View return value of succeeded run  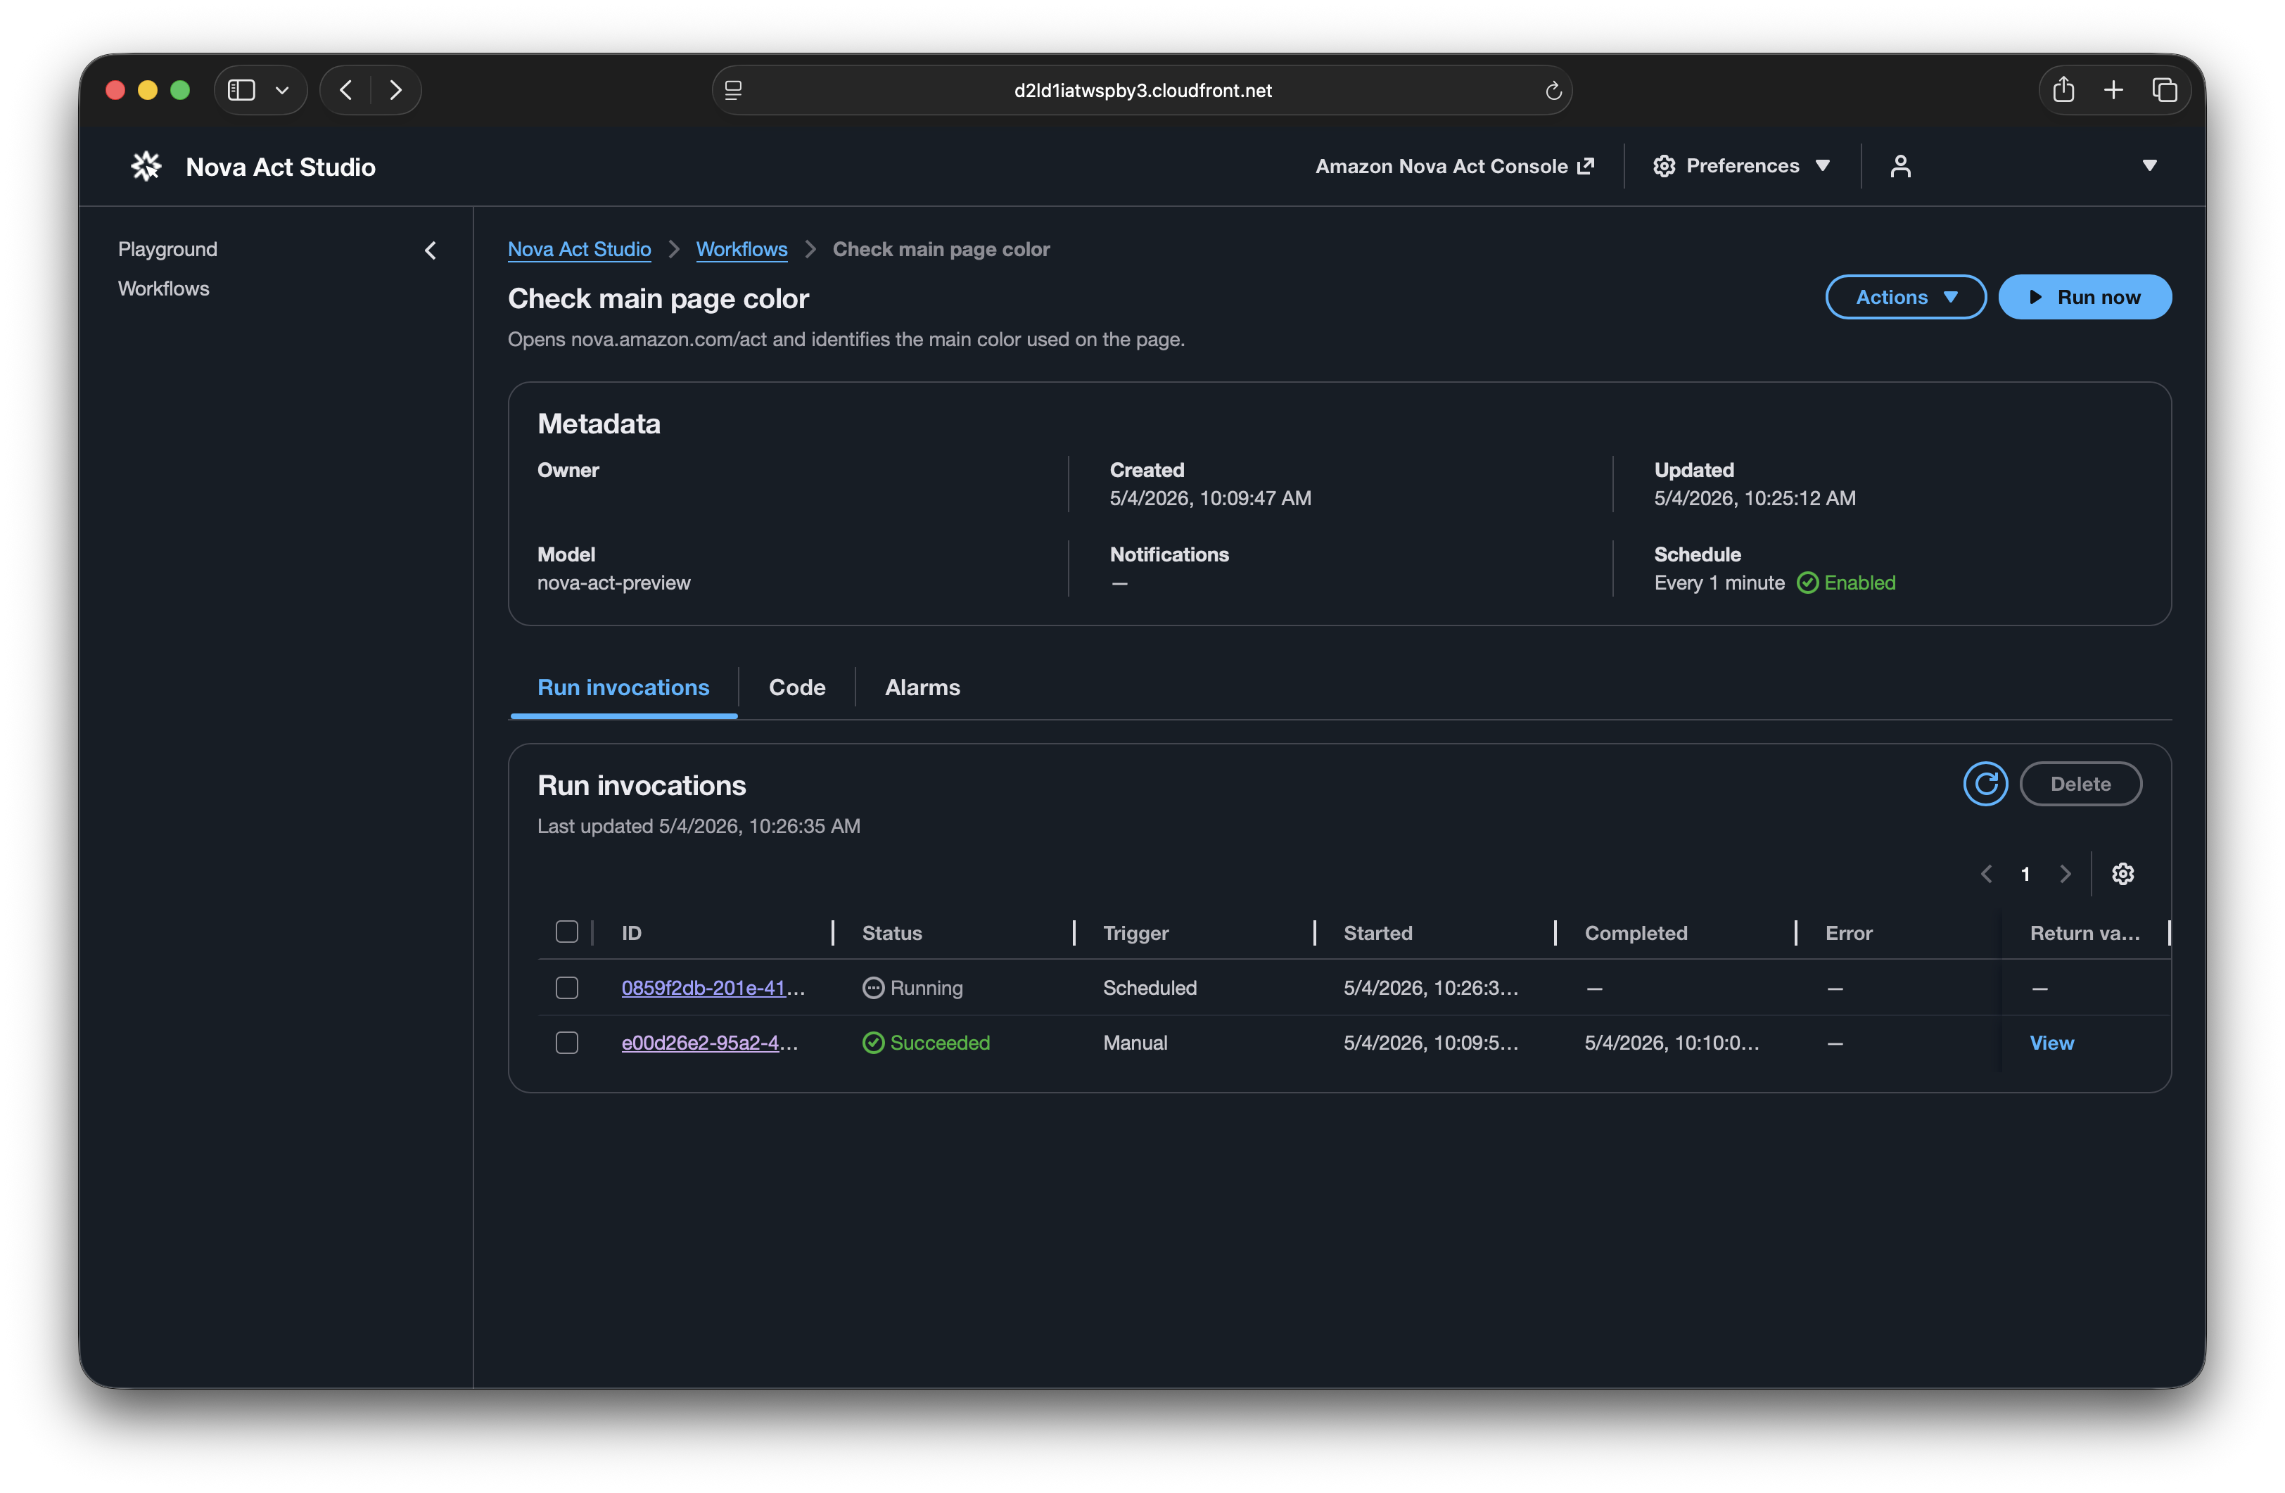[x=2051, y=1043]
